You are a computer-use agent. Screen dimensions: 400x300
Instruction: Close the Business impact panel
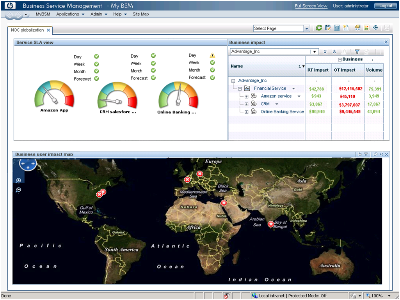click(x=386, y=42)
